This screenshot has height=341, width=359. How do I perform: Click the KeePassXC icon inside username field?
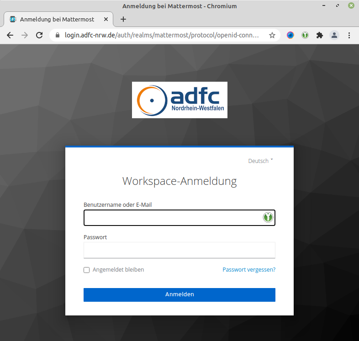tap(268, 217)
